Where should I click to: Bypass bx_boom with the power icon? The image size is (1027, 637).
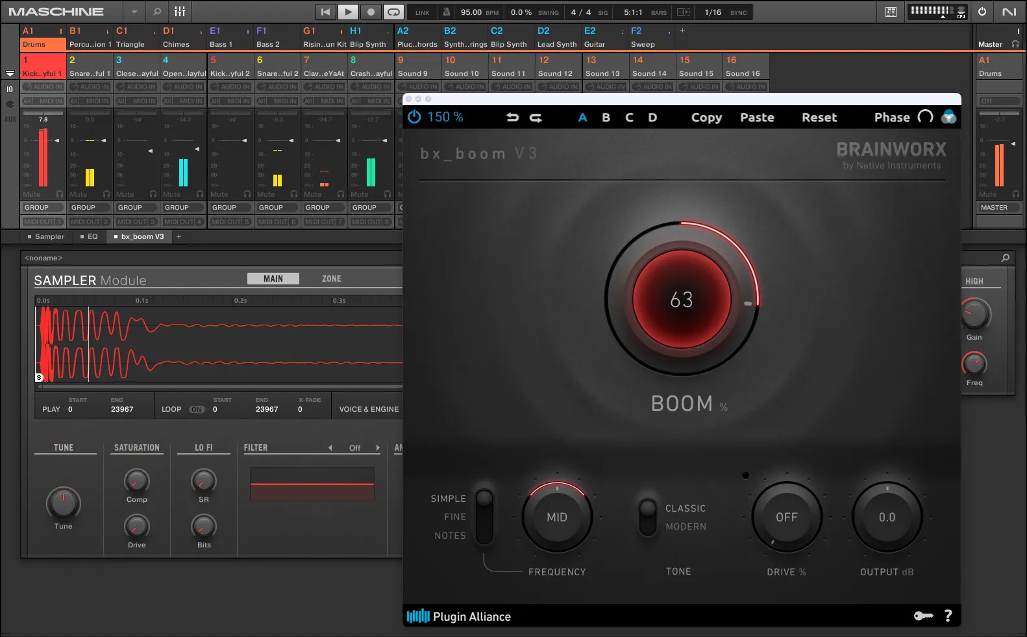(414, 117)
